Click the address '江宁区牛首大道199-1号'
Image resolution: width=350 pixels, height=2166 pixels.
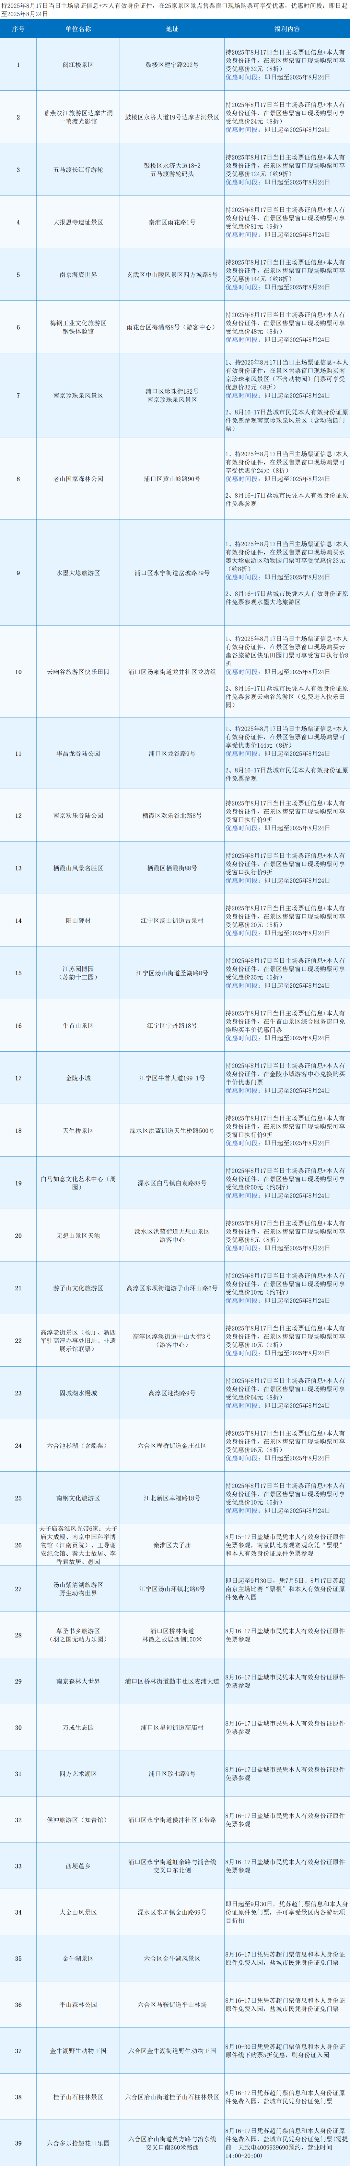(172, 1078)
